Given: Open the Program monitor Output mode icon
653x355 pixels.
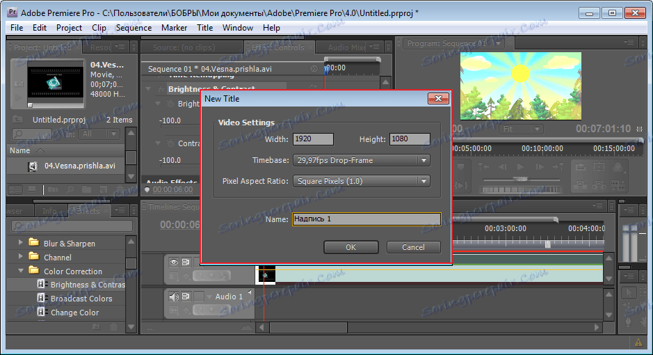Looking at the screenshot, I should click(x=618, y=167).
